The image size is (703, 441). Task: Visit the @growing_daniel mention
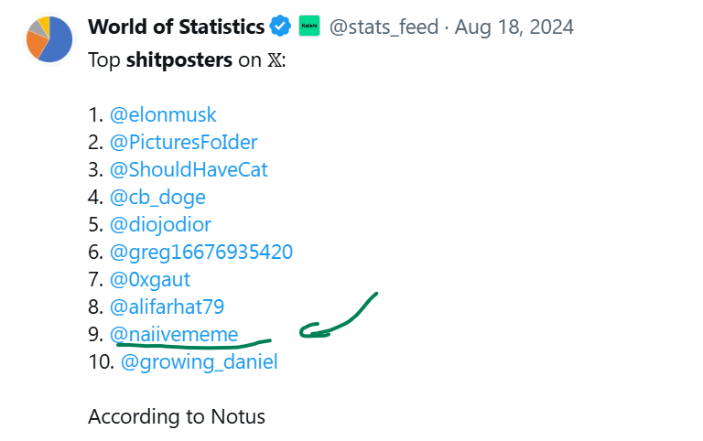[199, 362]
